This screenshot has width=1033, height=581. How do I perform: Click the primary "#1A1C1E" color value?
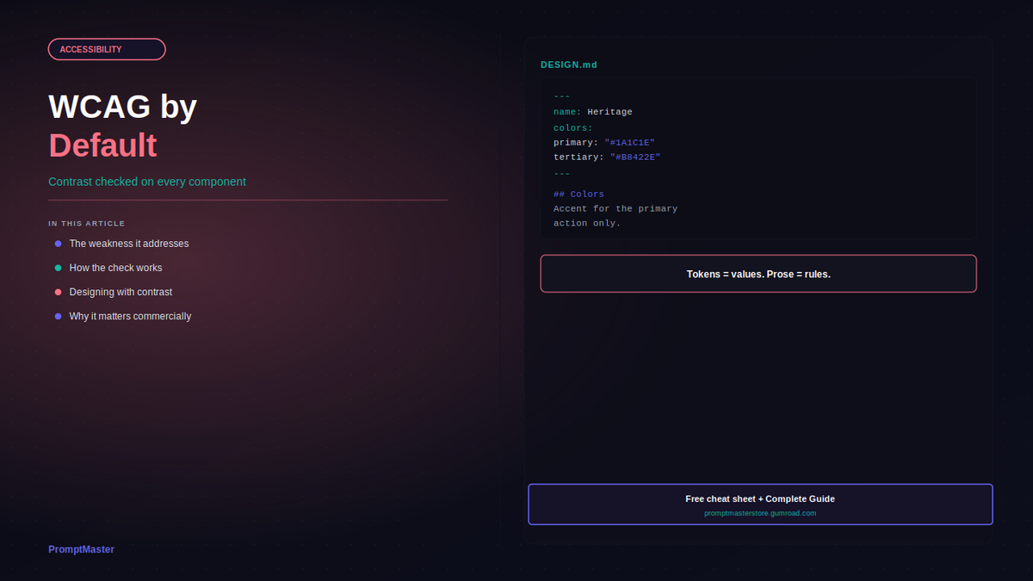[x=629, y=142]
